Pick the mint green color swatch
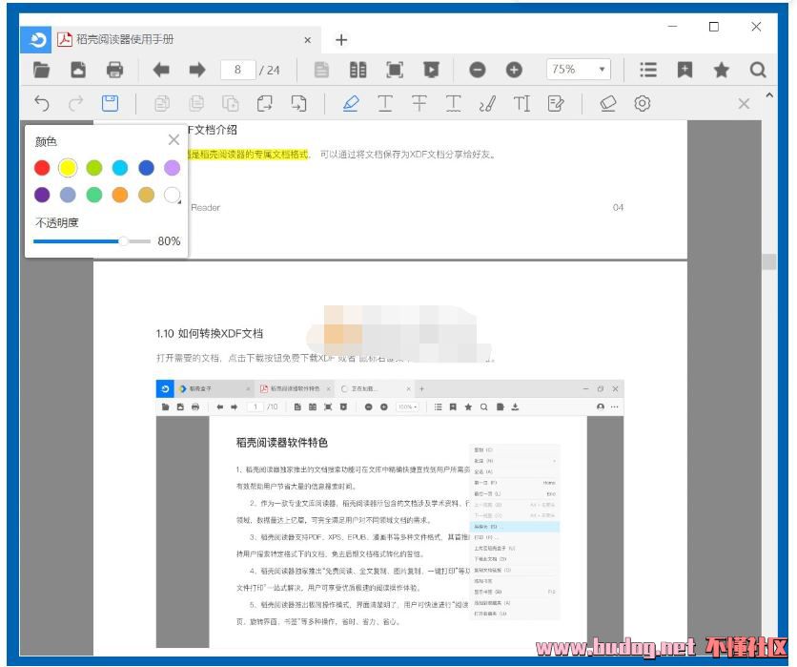797x667 pixels. (94, 195)
